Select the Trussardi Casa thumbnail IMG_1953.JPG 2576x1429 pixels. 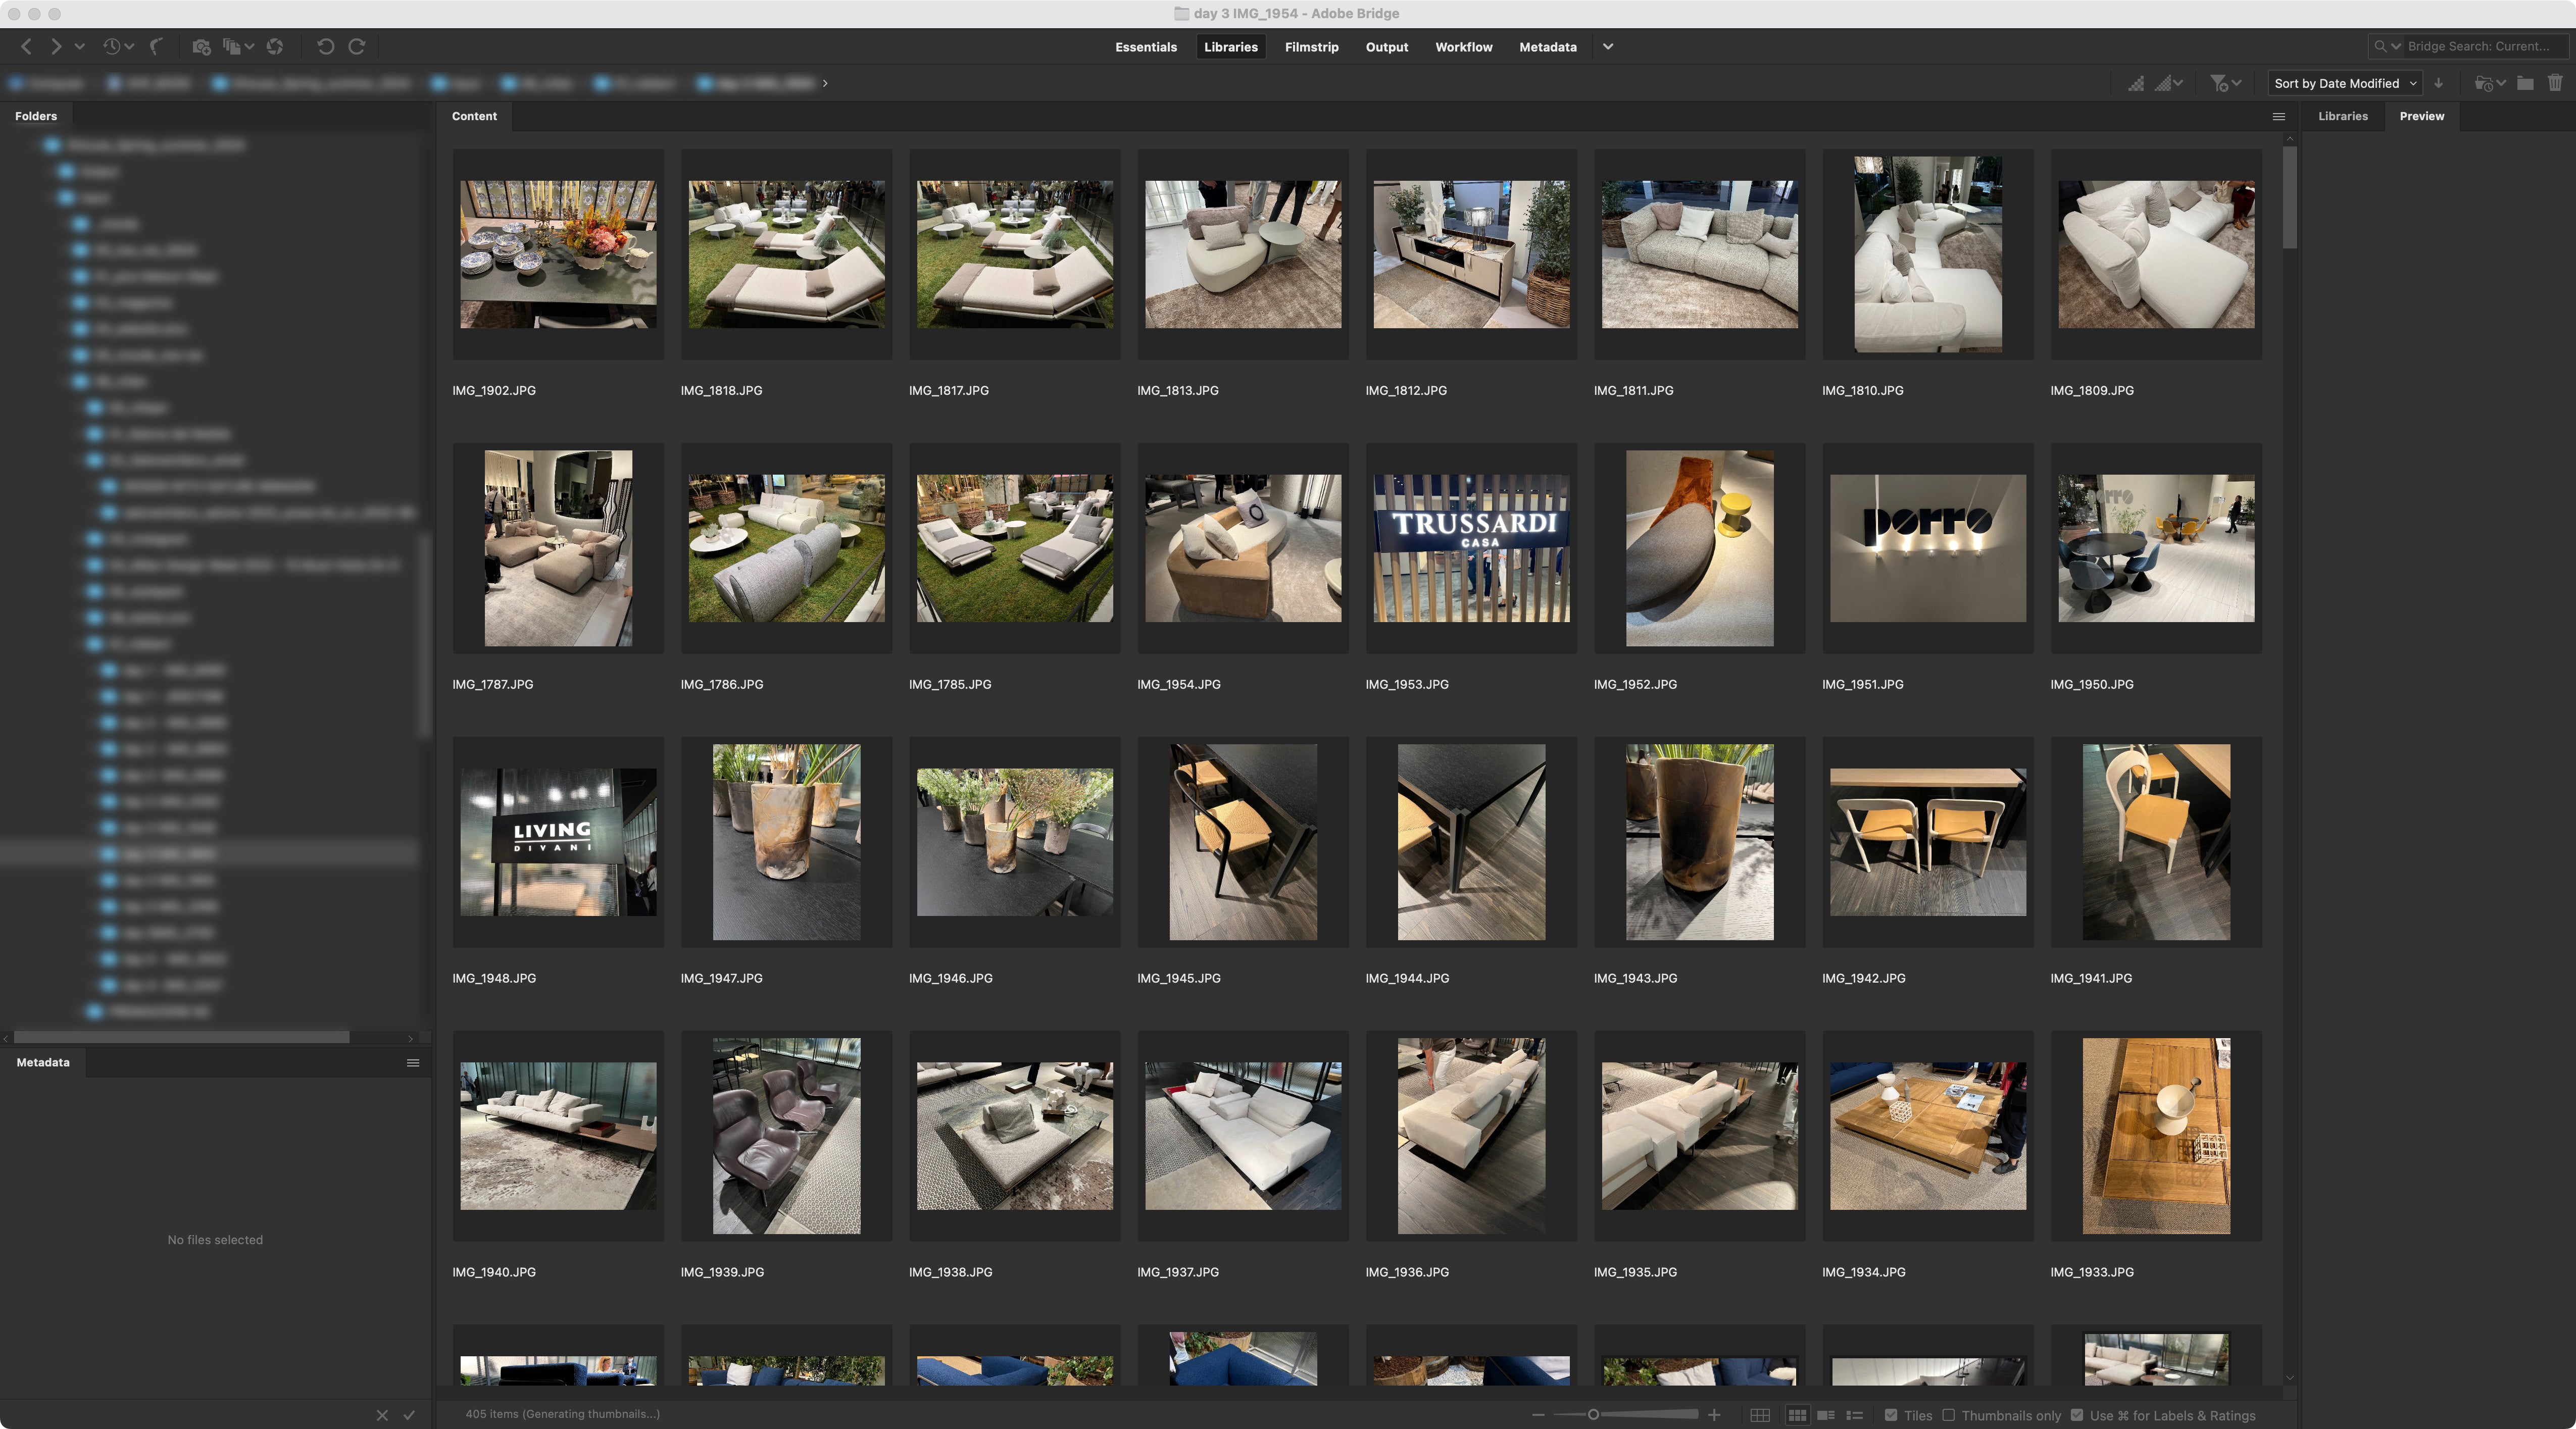click(x=1471, y=548)
